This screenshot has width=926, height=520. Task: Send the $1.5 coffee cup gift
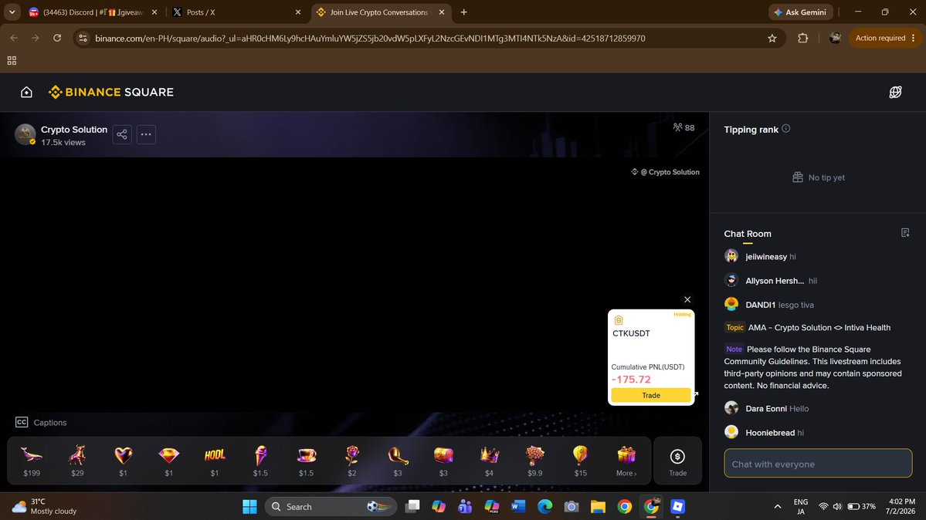(306, 461)
